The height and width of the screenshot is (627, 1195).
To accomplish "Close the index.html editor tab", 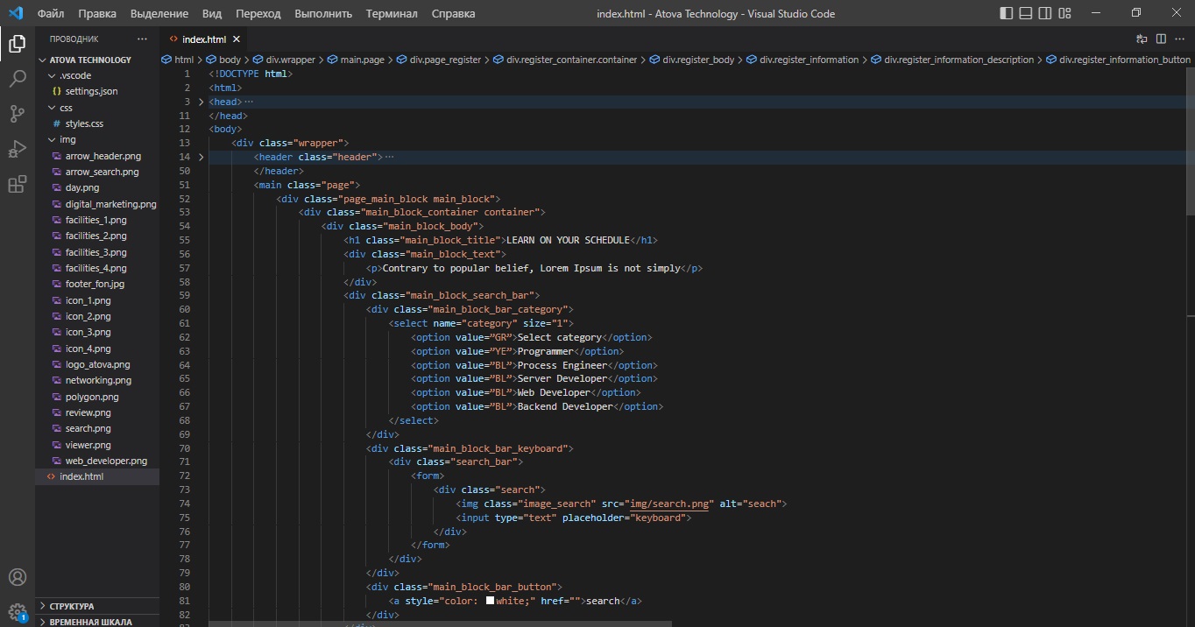I will pos(237,39).
